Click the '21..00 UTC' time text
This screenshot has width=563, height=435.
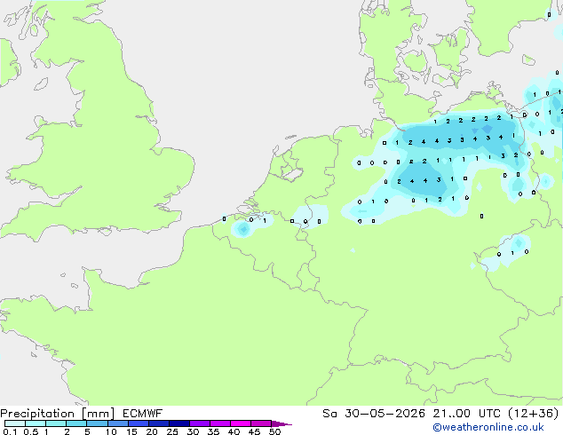pyautogui.click(x=466, y=414)
